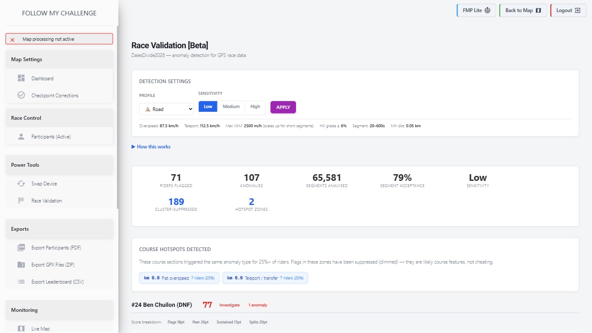
Task: Click the Checkpoint Corrections checkmark icon
Action: click(21, 95)
